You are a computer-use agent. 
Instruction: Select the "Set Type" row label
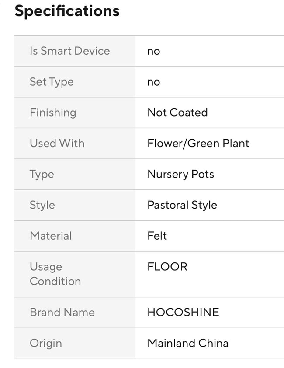(x=52, y=82)
